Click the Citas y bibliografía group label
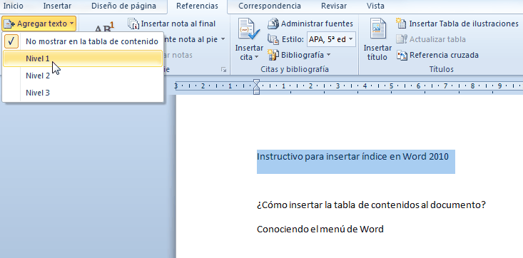The height and width of the screenshot is (258, 523). click(x=295, y=69)
